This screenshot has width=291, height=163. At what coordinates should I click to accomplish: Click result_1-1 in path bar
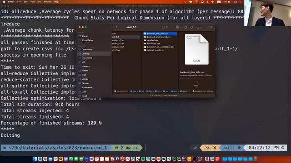185,91
